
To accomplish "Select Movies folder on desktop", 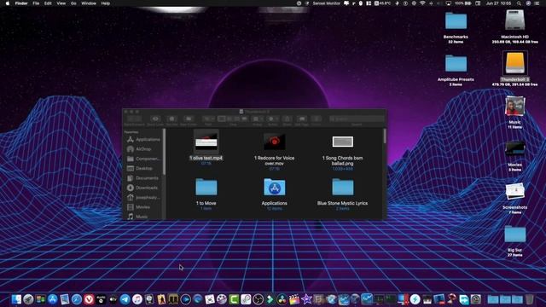I will (514, 149).
